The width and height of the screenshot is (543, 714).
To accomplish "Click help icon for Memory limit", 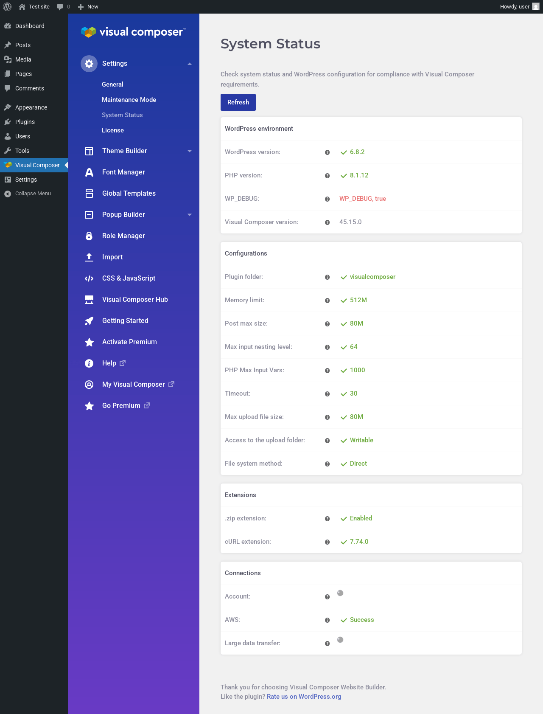I will tap(327, 301).
